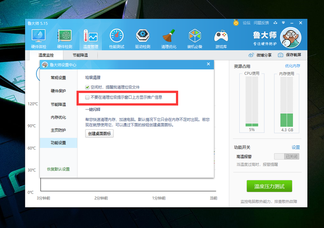The height and width of the screenshot is (228, 324).
Task: Open the 游戏库 gamepad icon
Action: click(221, 39)
